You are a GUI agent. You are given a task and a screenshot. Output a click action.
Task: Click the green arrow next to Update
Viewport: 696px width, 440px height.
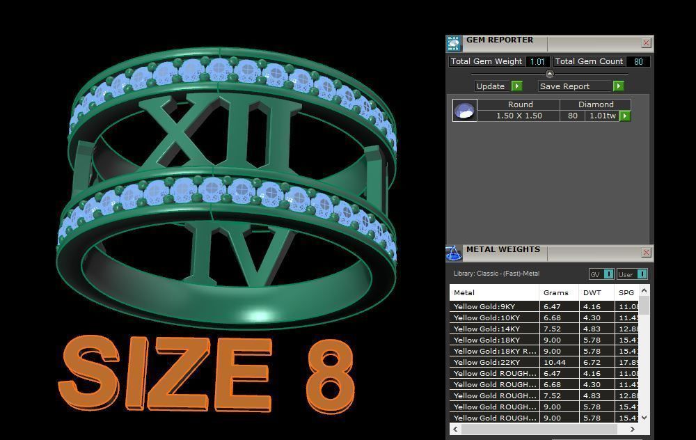click(x=517, y=86)
